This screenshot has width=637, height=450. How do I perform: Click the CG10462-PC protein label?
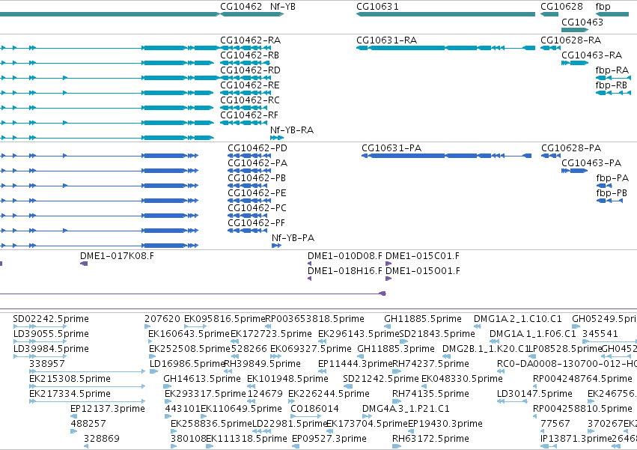[x=257, y=208]
